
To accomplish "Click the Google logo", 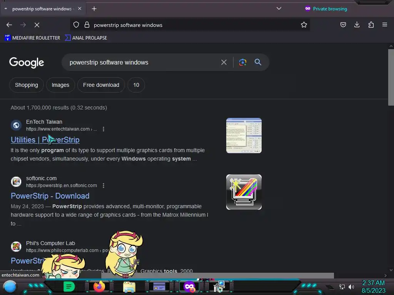I will (x=27, y=63).
